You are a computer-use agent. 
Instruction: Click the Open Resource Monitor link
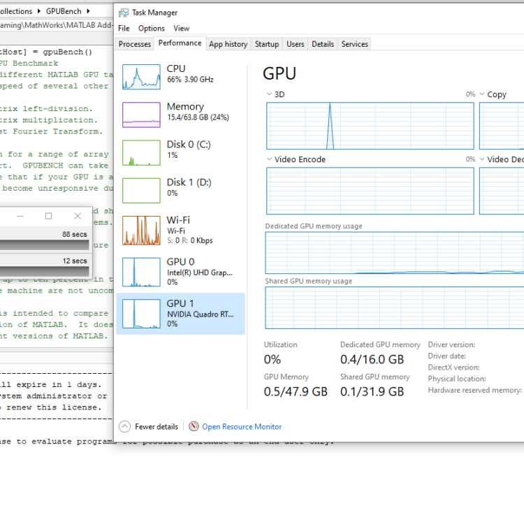(x=242, y=426)
